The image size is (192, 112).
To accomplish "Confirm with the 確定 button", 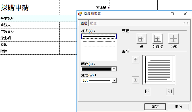I will coord(155,107).
